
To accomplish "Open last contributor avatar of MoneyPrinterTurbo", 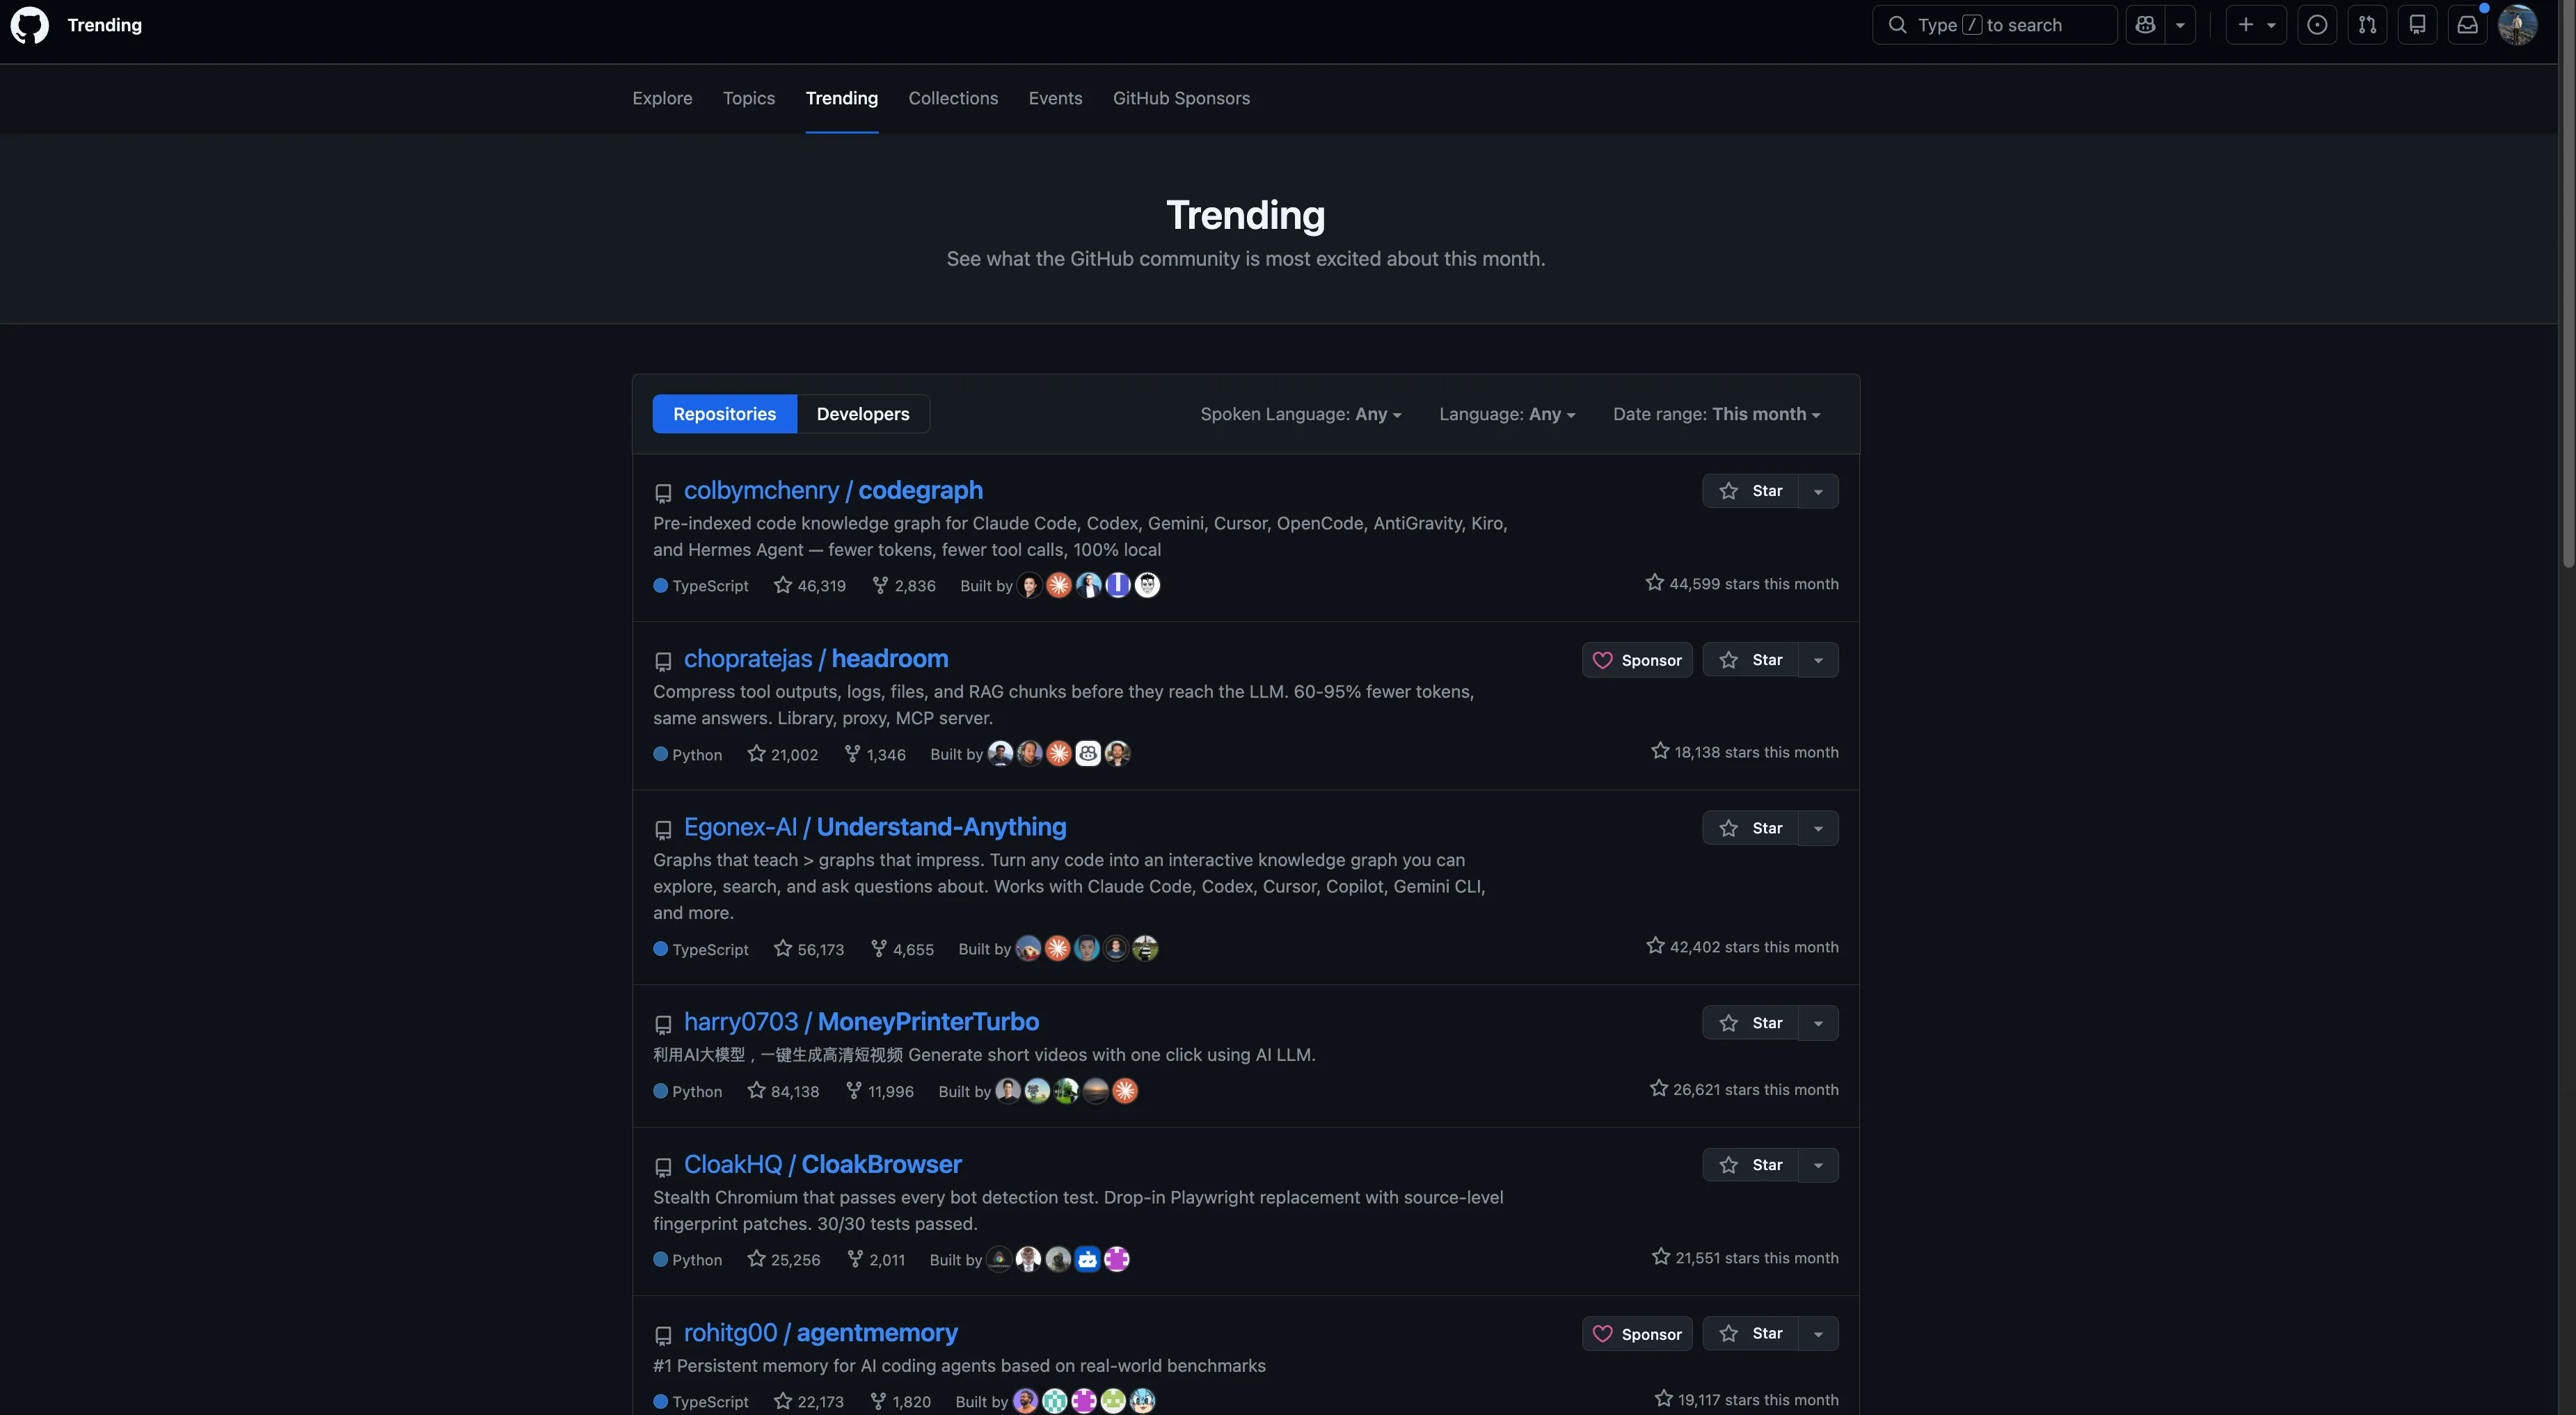I will pyautogui.click(x=1125, y=1090).
